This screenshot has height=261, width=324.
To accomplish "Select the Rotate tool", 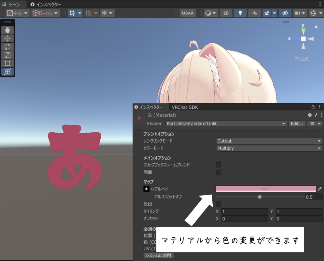I will (x=7, y=47).
